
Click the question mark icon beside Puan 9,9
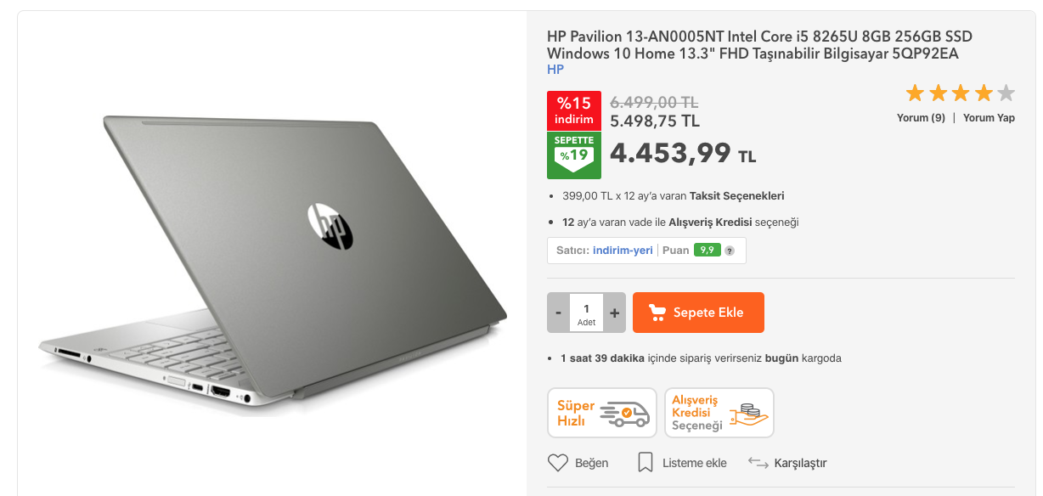729,251
